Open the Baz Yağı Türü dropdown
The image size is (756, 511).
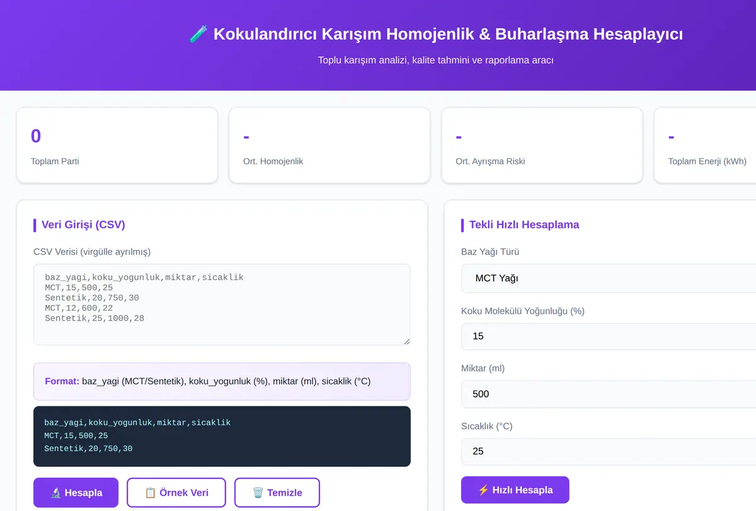[609, 278]
